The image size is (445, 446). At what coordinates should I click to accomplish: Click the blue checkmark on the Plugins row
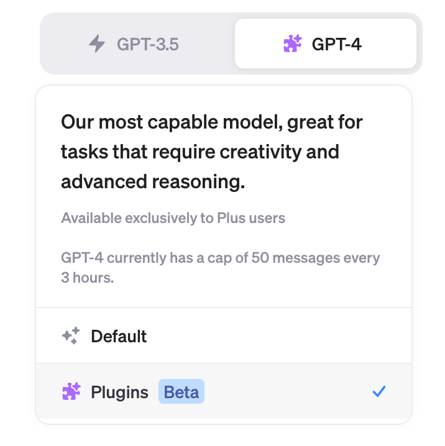tap(378, 392)
